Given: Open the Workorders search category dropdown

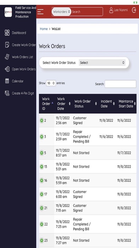Looking at the screenshot, I should click(61, 12).
